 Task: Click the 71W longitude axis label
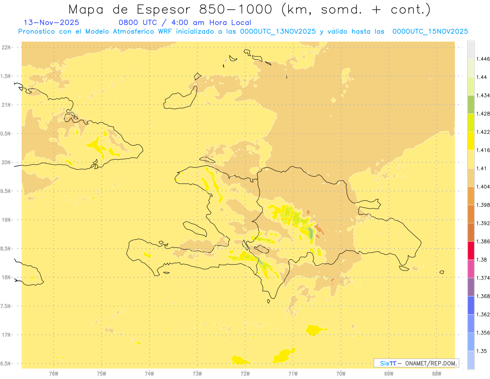[x=293, y=374]
